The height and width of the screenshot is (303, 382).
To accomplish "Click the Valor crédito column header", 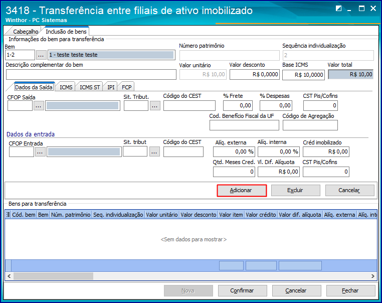I will 261,215.
